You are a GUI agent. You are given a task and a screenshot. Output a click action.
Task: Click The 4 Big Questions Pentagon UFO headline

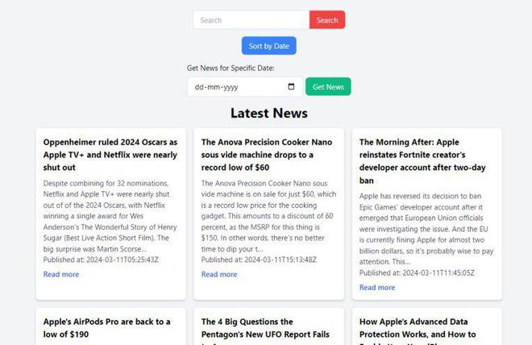265,330
